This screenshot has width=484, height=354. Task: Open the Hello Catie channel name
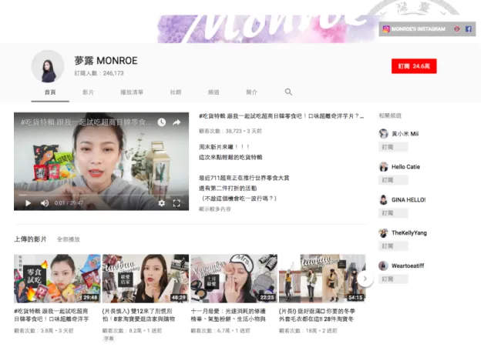coord(406,167)
